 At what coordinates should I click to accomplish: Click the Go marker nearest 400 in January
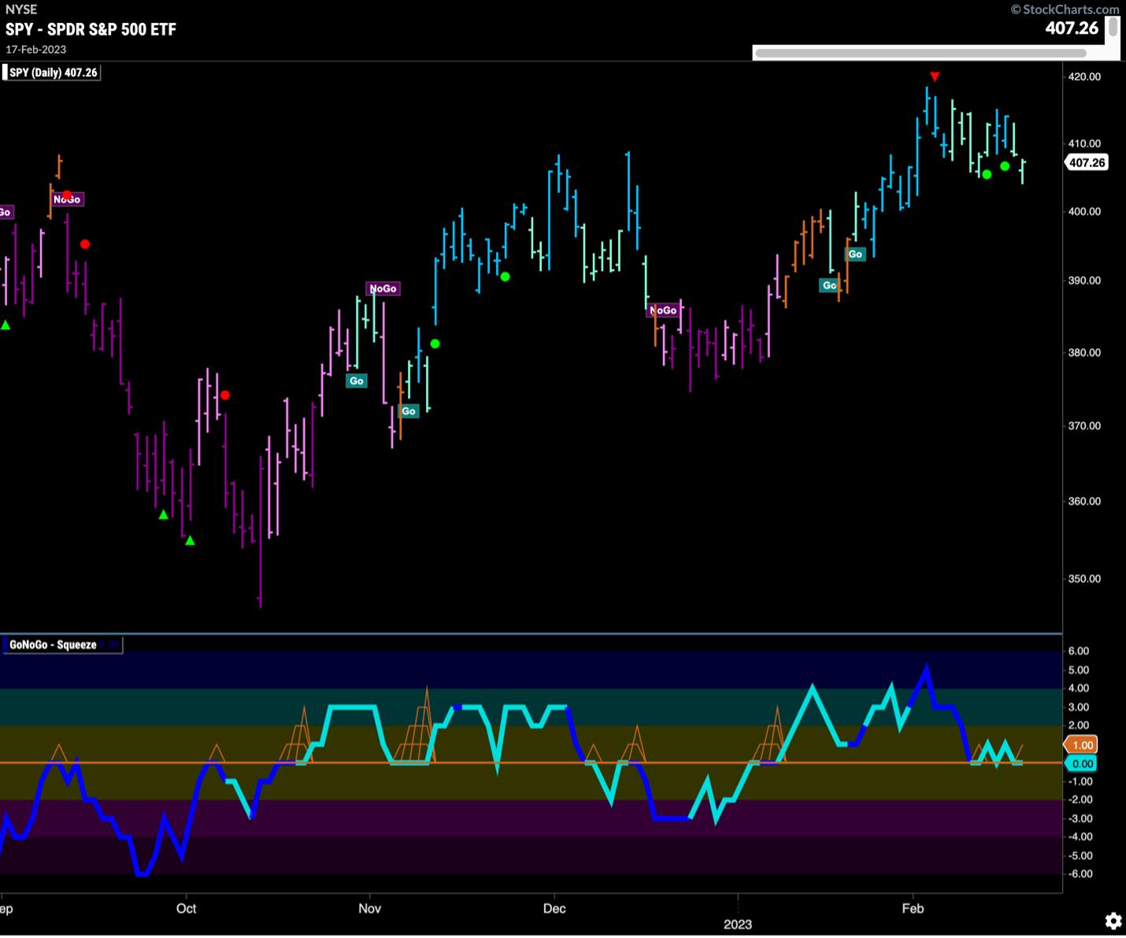tap(854, 254)
